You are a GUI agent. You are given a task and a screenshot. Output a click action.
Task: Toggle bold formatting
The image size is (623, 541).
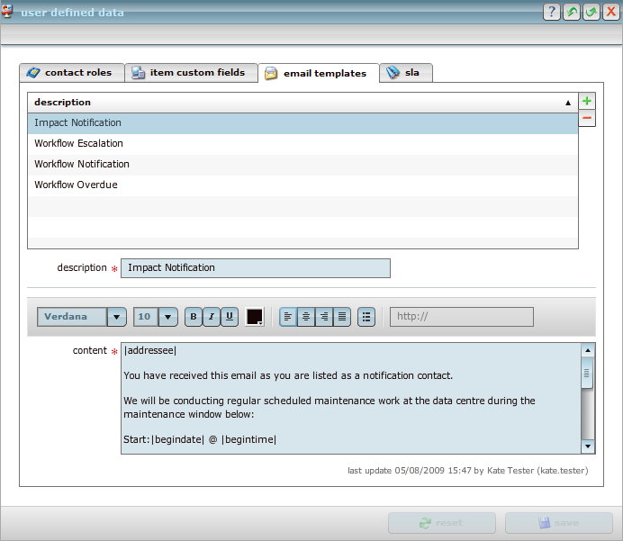pos(194,317)
